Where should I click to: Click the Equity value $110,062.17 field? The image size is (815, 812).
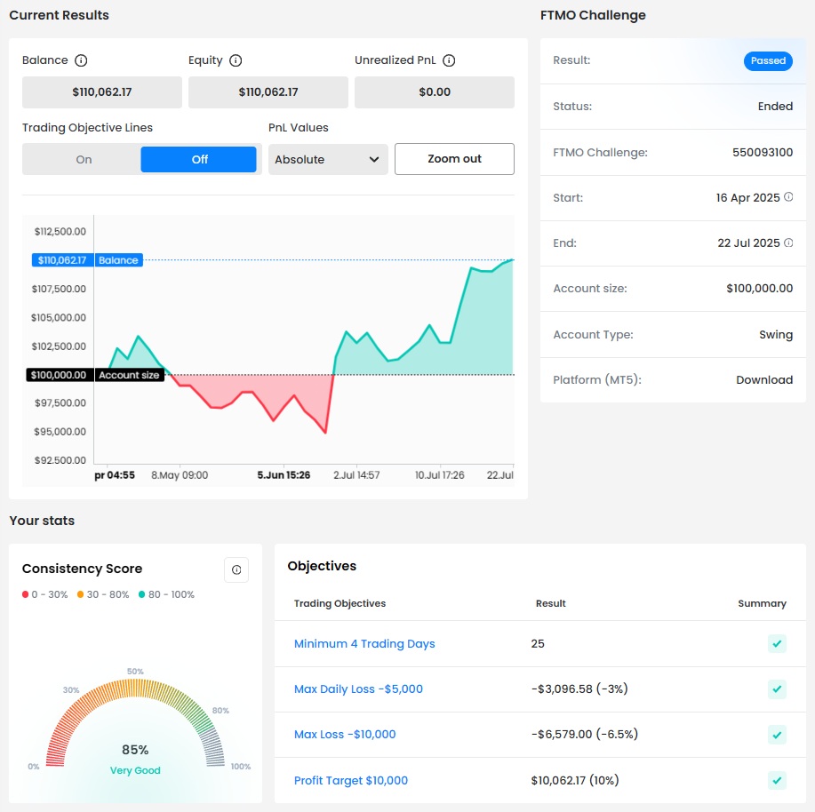pos(268,92)
